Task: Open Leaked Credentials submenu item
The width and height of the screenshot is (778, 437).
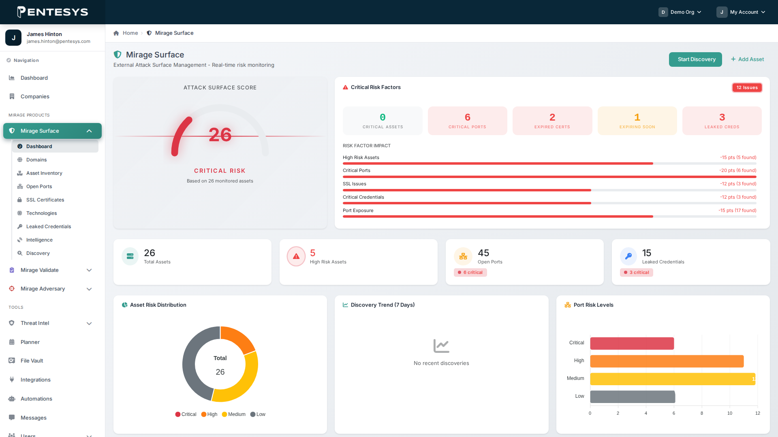Action: (55, 227)
